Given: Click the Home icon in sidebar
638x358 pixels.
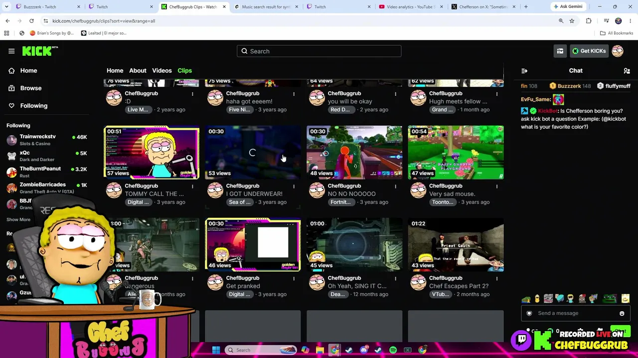Looking at the screenshot, I should pos(11,71).
